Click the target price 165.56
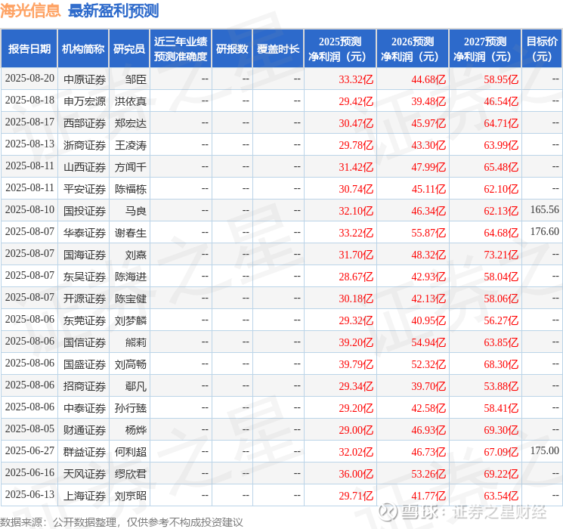This screenshot has width=563, height=529. click(545, 209)
